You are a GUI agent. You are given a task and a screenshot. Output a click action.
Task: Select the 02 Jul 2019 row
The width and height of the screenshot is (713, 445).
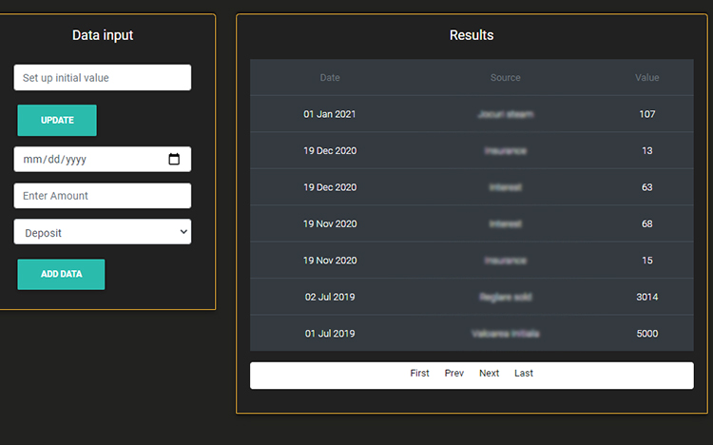tap(472, 297)
